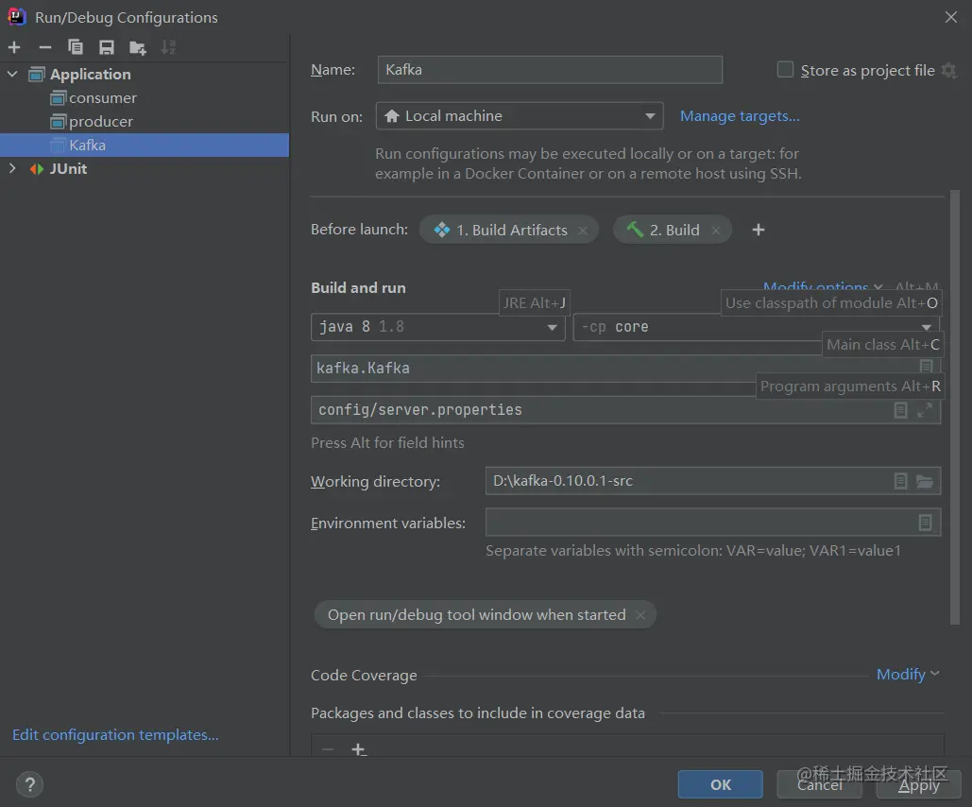The height and width of the screenshot is (807, 972).
Task: Select the 1. Build Artifacts task chip
Action: (509, 230)
